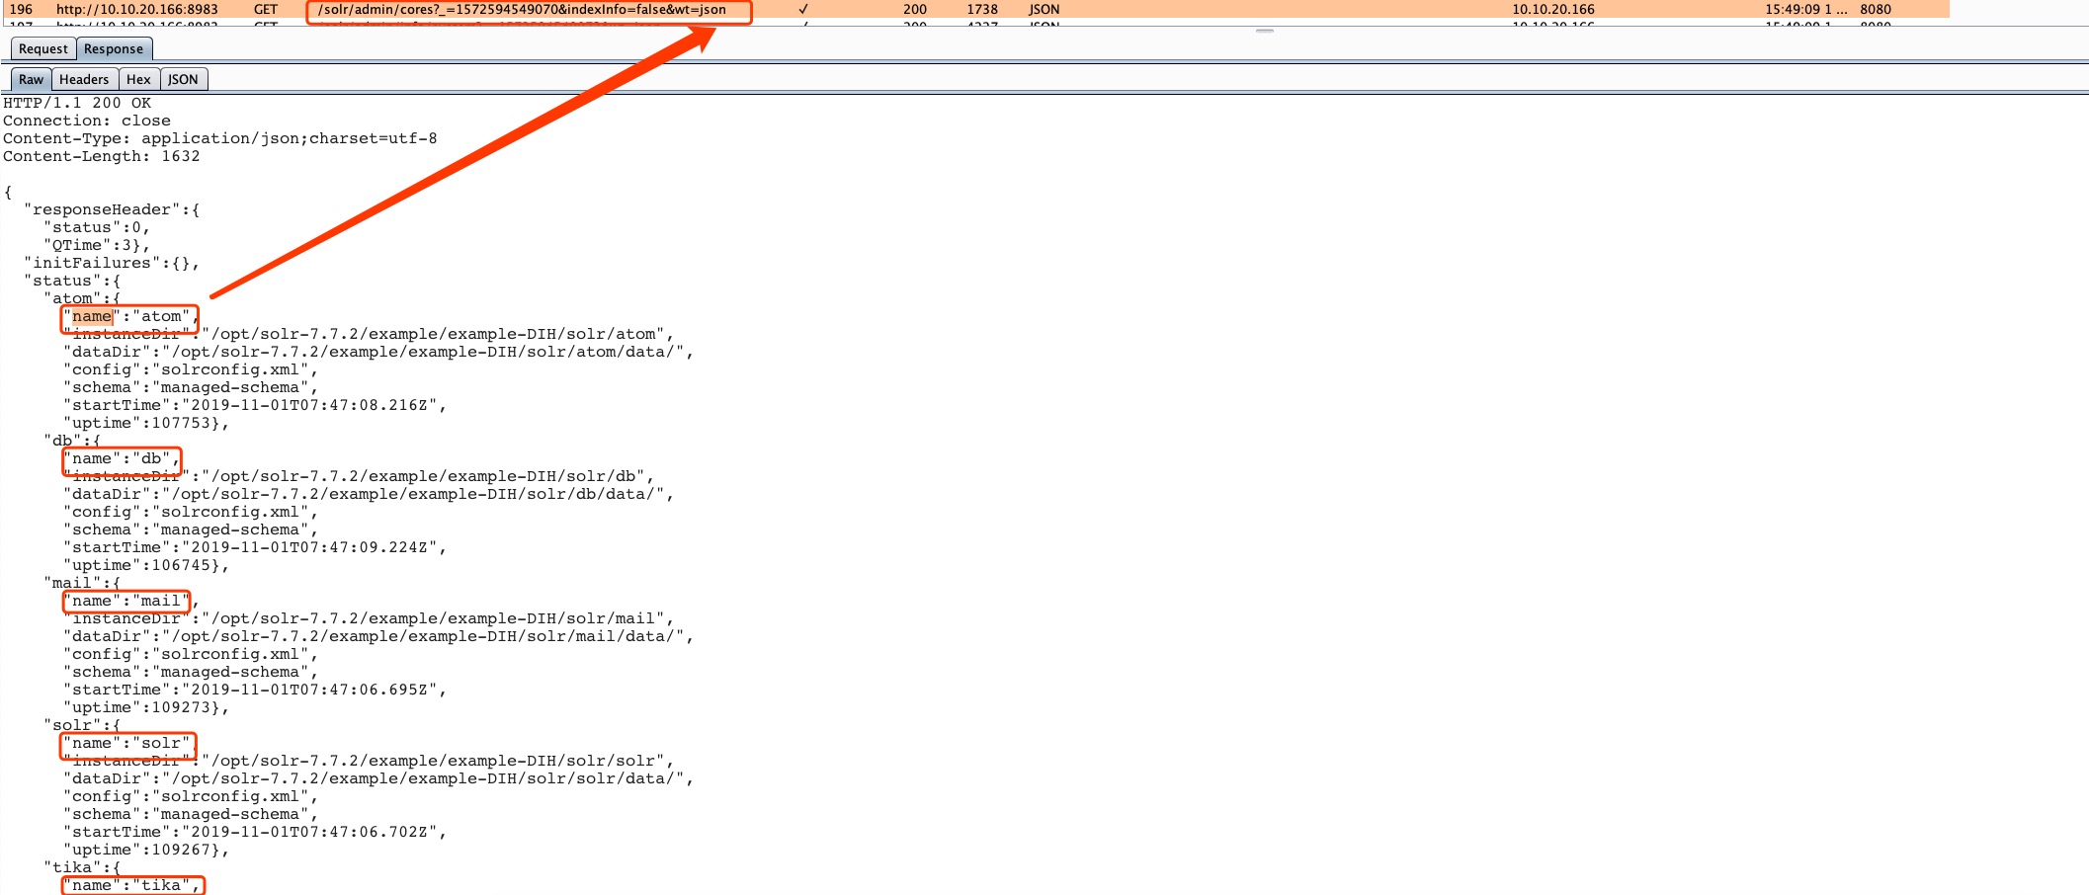The height and width of the screenshot is (895, 2089).
Task: Click the GET method cell in row 196
Action: pos(266,9)
